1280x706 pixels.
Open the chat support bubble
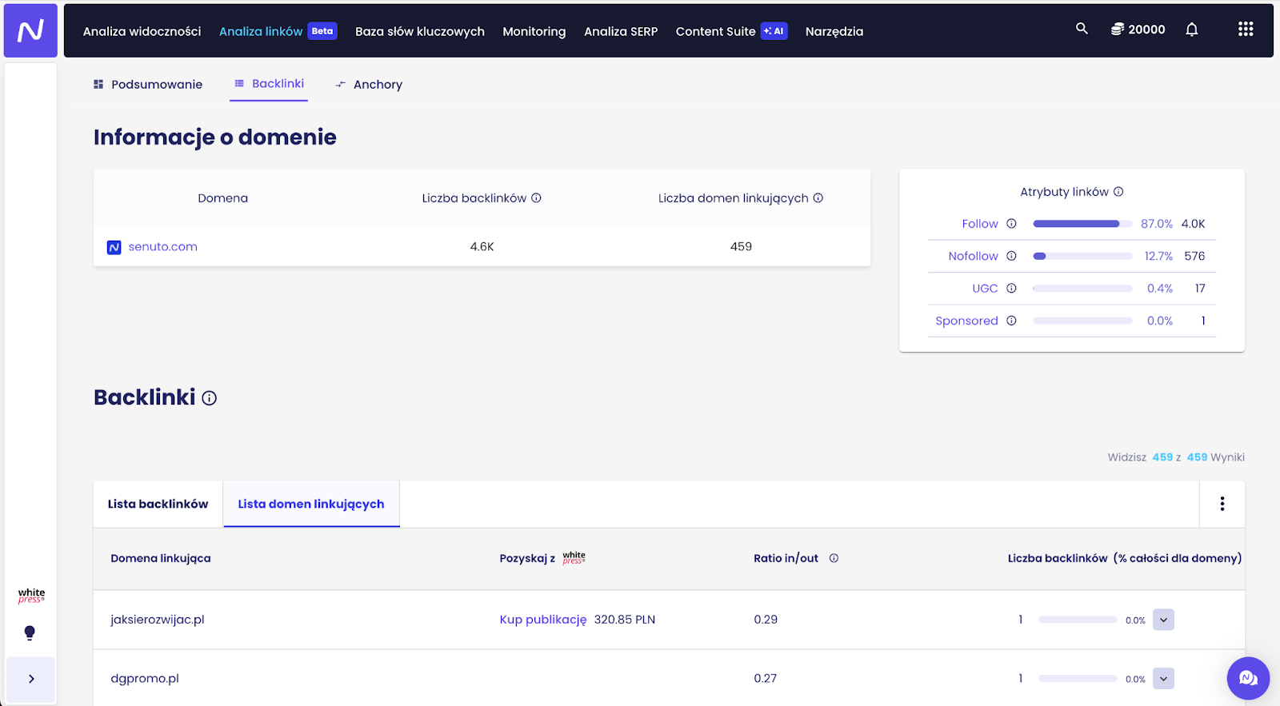[1248, 678]
